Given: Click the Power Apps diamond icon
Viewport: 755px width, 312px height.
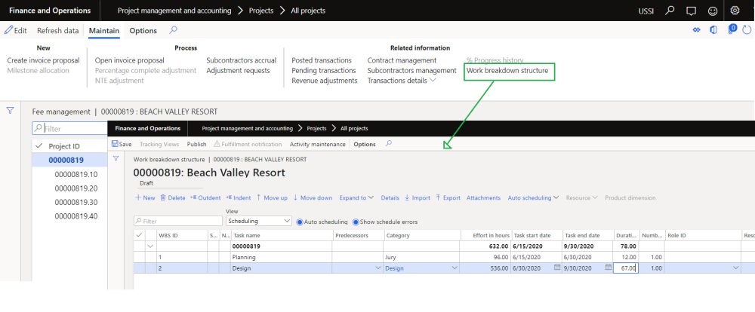Looking at the screenshot, I should click(x=696, y=30).
